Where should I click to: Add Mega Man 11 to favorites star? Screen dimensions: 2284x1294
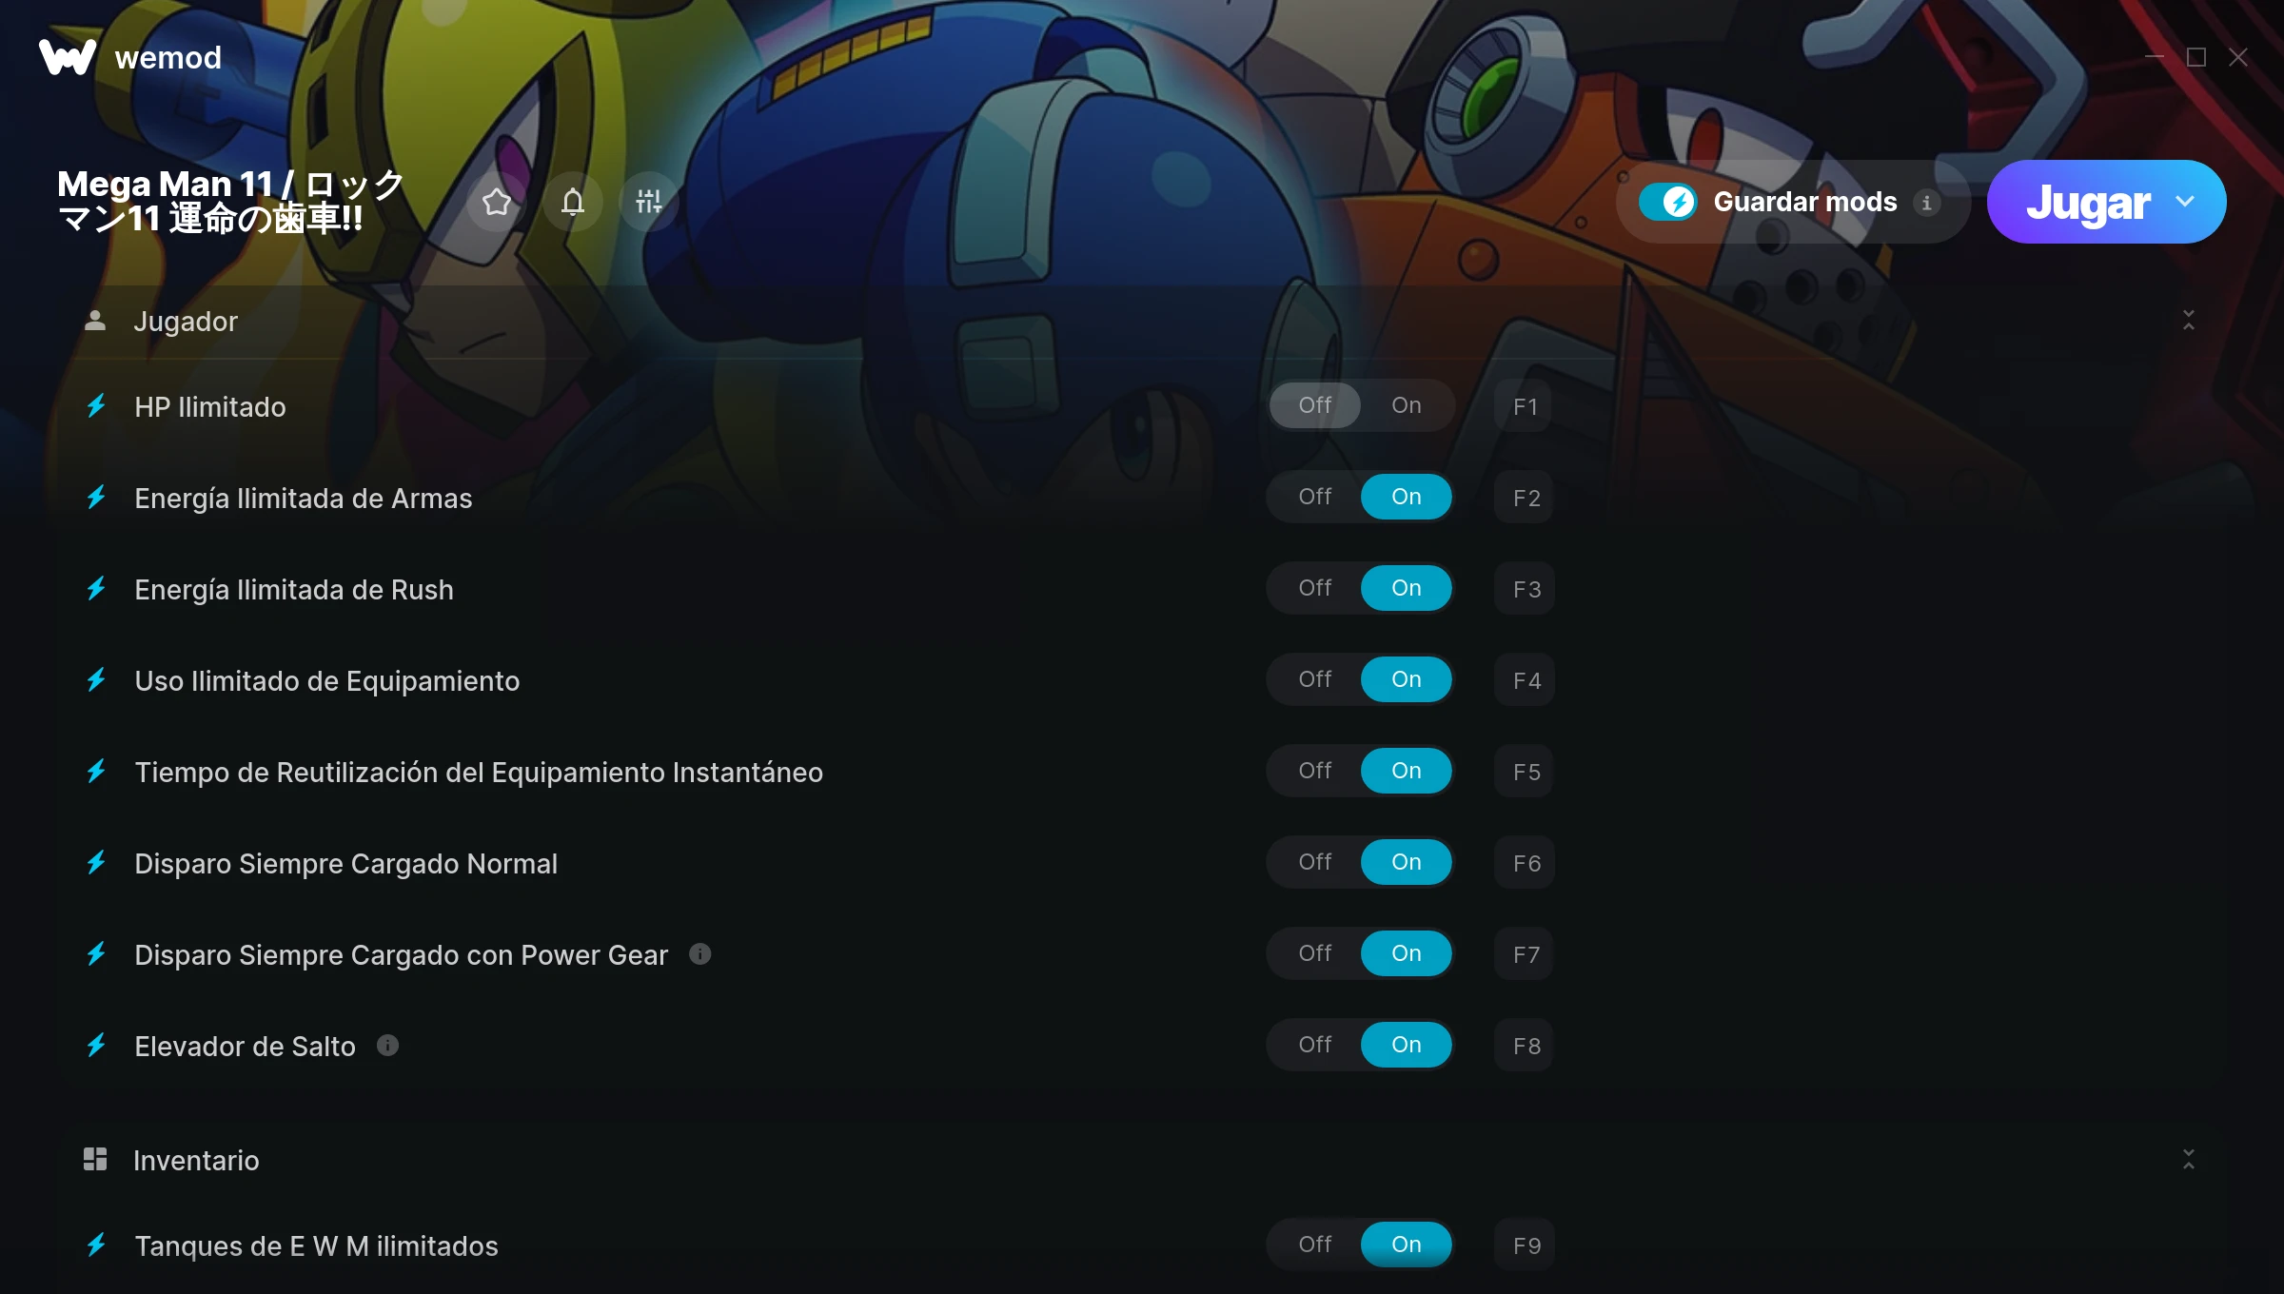496,202
